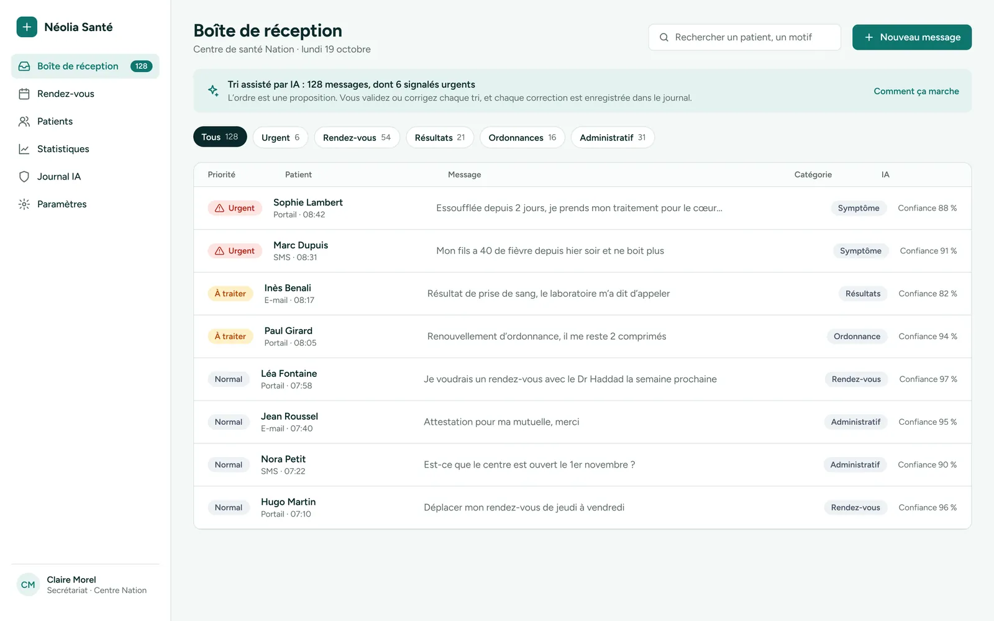
Task: Click the Urgent badge for Marc Dupuis
Action: click(x=235, y=251)
